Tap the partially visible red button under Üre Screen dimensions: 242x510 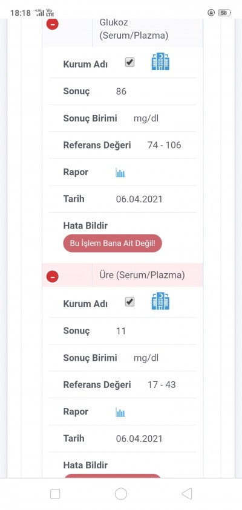click(113, 476)
